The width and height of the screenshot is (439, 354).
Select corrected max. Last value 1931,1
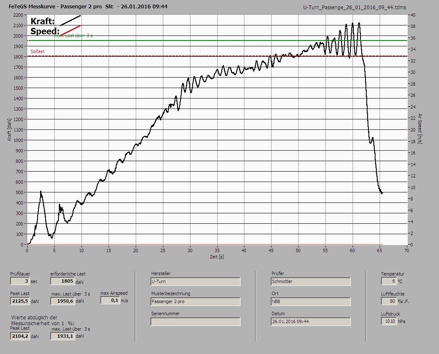[x=62, y=336]
